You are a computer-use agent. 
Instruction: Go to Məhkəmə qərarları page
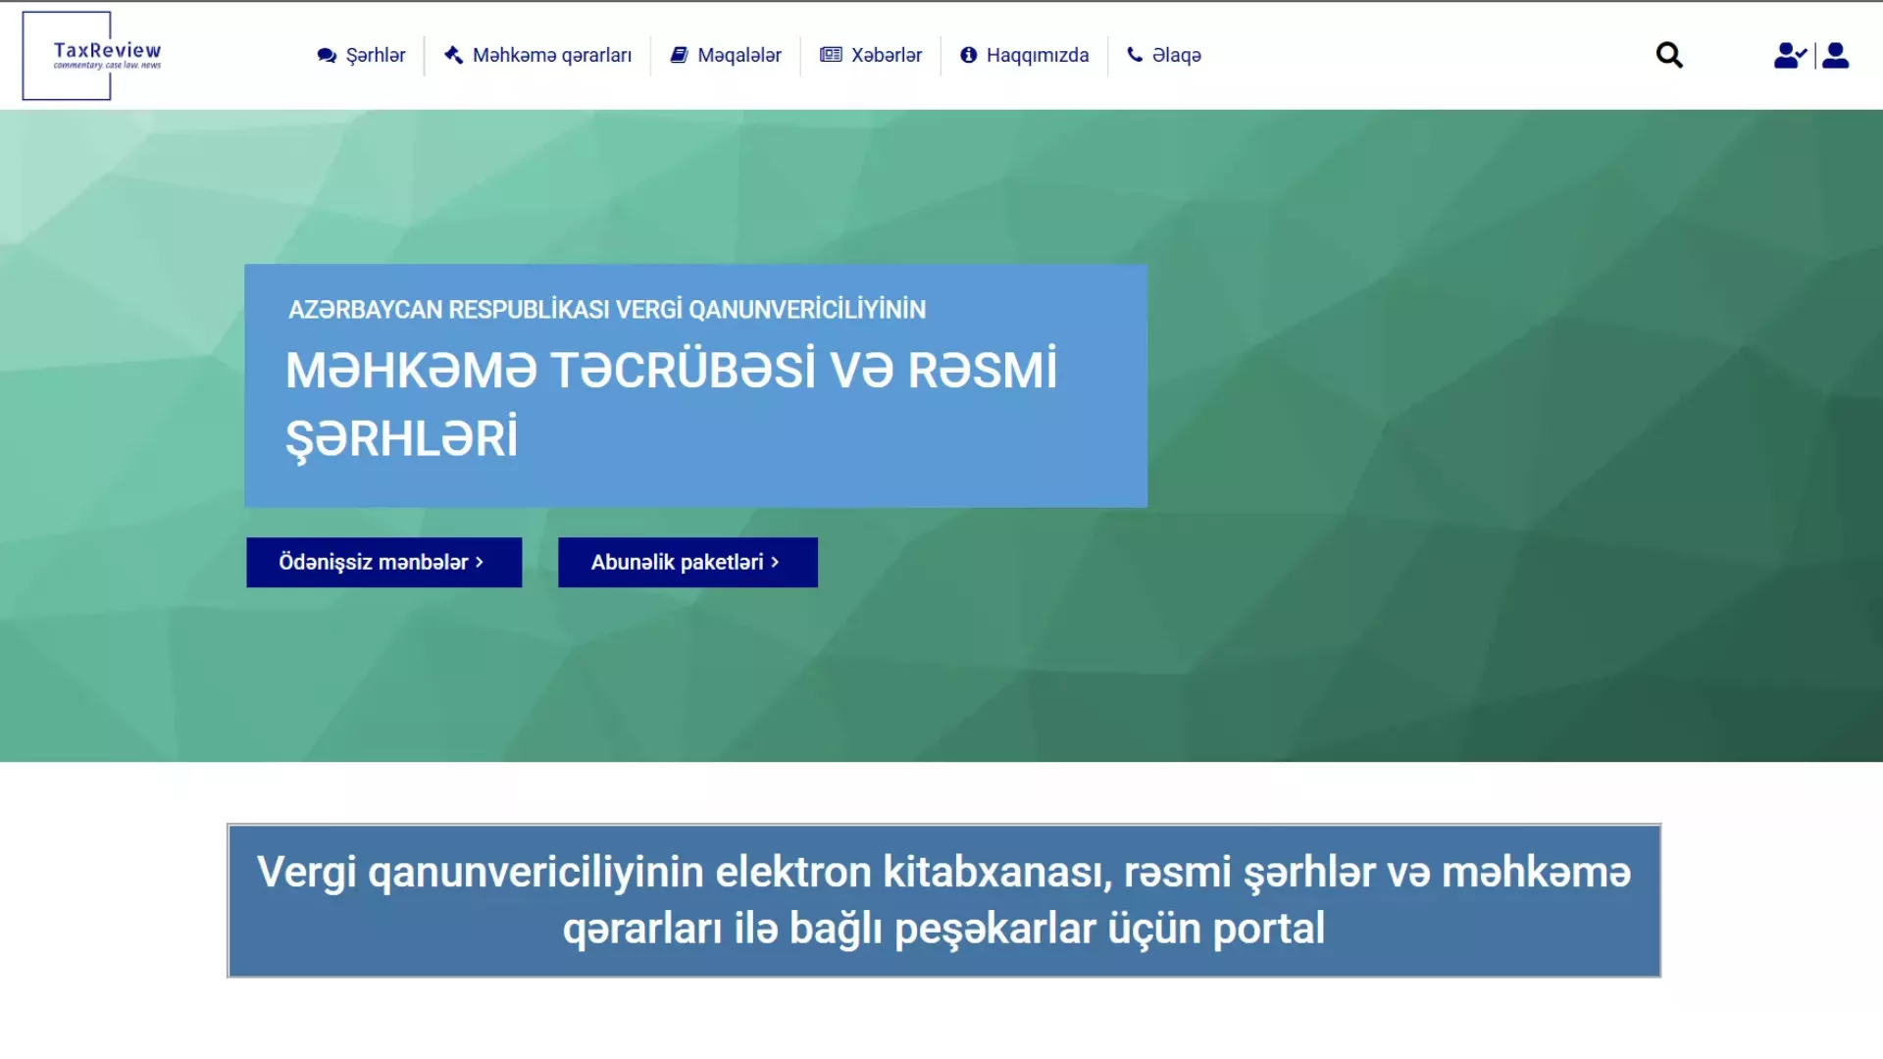(552, 56)
